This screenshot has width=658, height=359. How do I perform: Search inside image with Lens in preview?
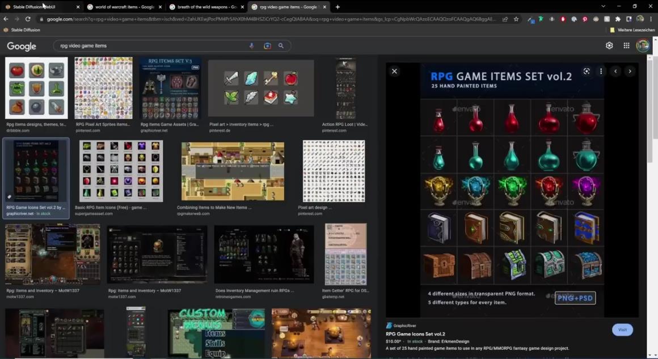[x=586, y=71]
